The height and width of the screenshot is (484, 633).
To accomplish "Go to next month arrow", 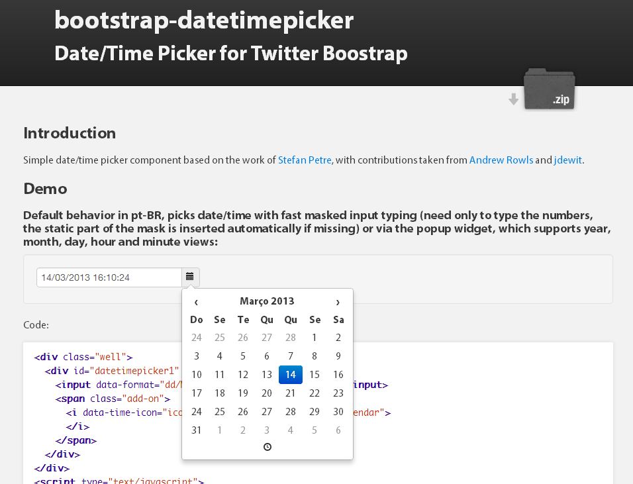I will 338,301.
